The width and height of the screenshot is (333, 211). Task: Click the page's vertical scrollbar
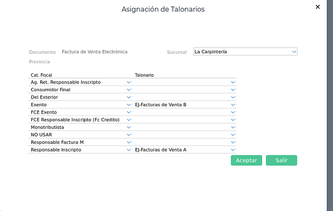330,97
